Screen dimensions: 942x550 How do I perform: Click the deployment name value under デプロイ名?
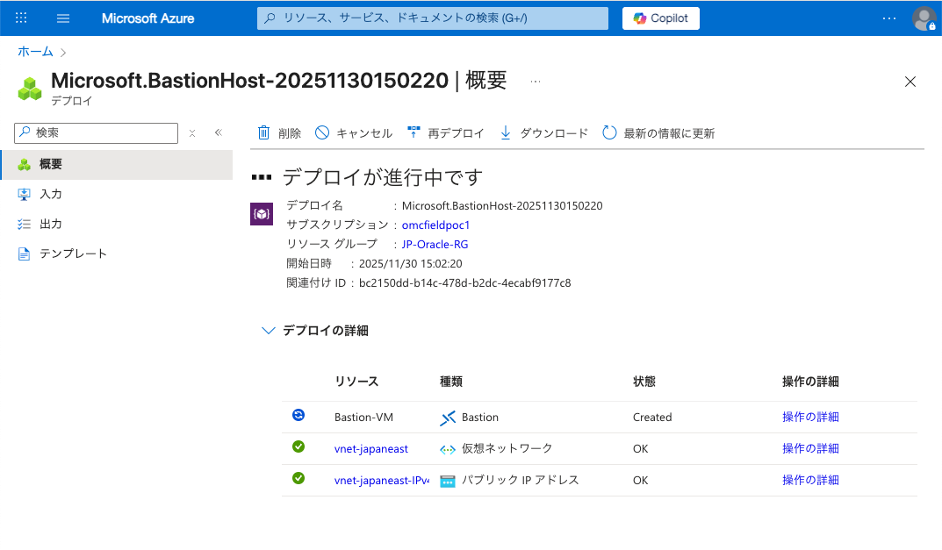pos(502,206)
